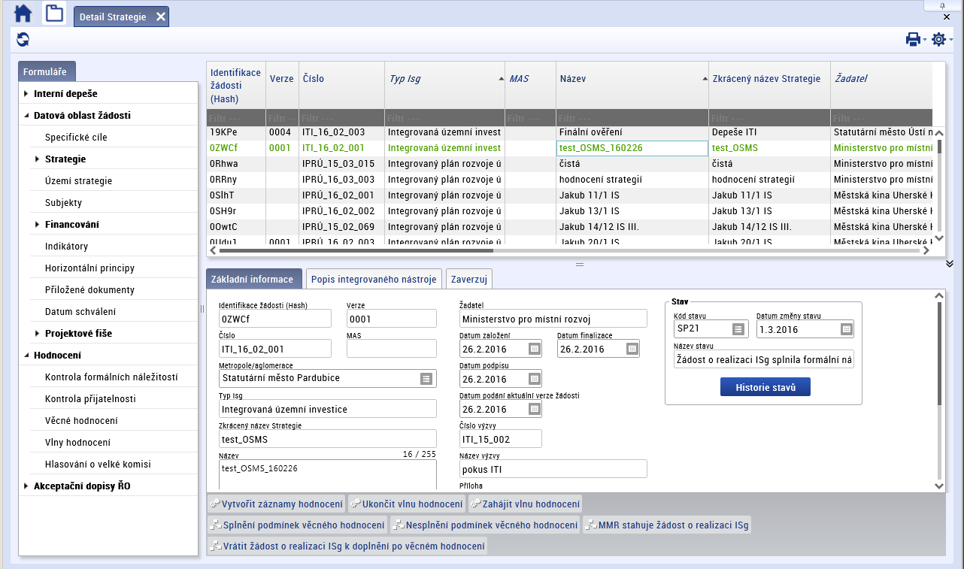Click the Zkrácený název Strategie field
This screenshot has height=569, width=964.
point(327,439)
